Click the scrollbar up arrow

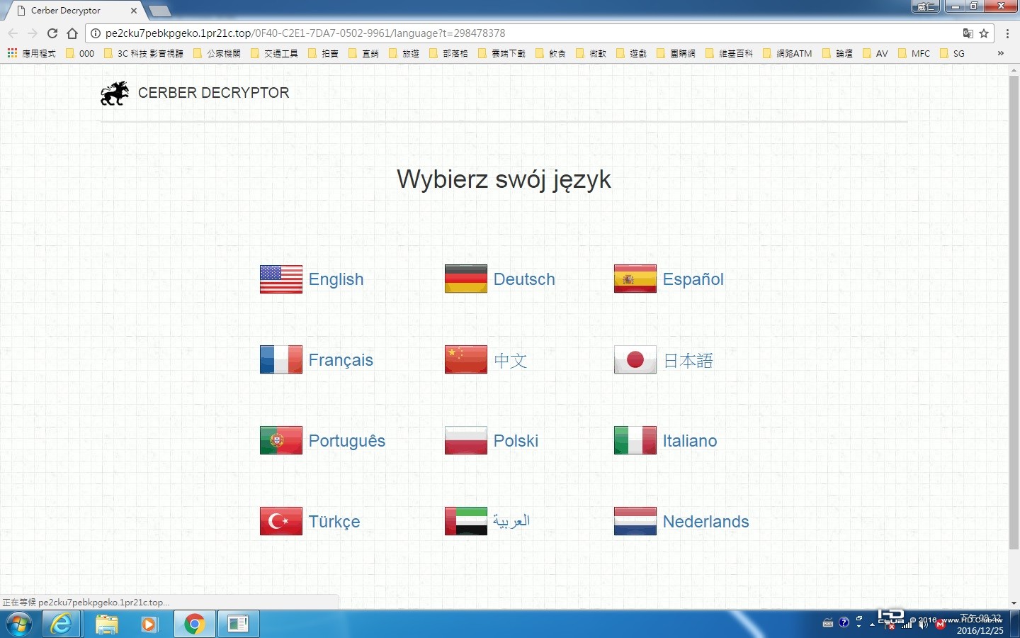1014,69
